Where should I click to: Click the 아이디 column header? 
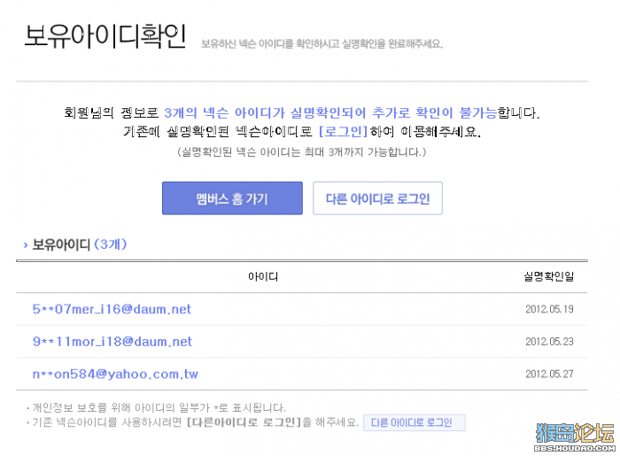[x=263, y=276]
